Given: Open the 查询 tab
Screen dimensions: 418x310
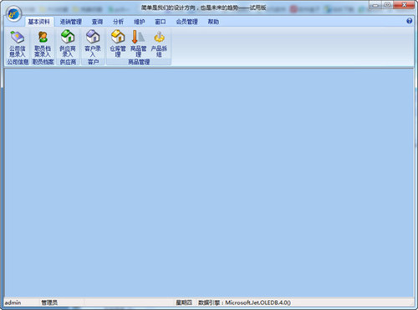Looking at the screenshot, I should (x=97, y=22).
